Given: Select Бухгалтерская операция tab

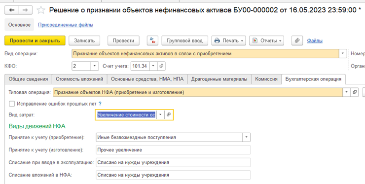Looking at the screenshot, I should 313,79.
